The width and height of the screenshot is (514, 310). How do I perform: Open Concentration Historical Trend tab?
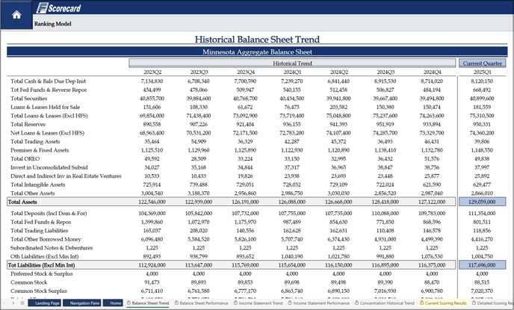(x=385, y=303)
